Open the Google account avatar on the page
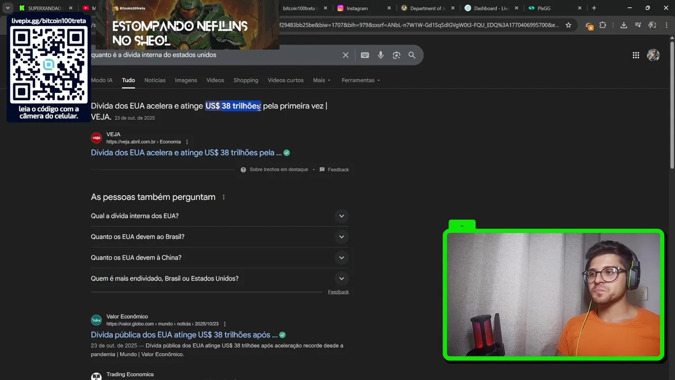 click(x=653, y=55)
